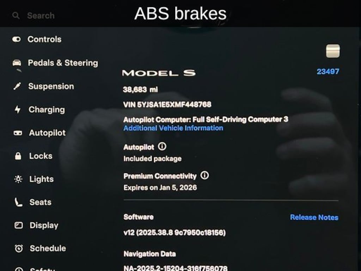Open Pedals & Steering settings
361x271 pixels.
point(63,63)
